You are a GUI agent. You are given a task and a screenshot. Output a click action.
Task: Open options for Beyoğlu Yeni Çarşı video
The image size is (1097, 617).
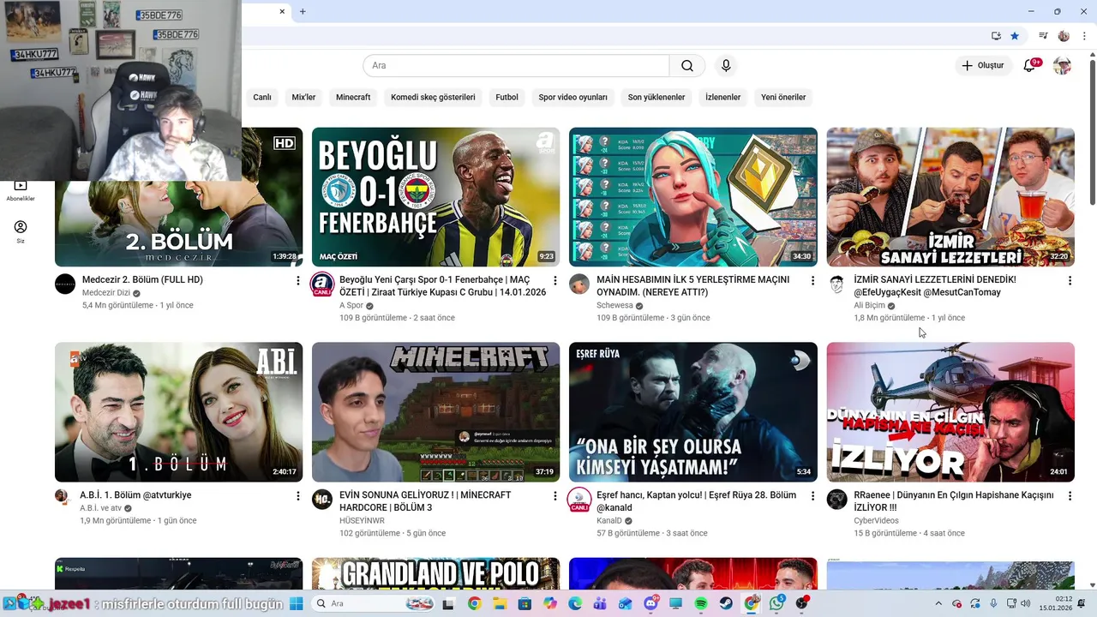click(x=555, y=281)
